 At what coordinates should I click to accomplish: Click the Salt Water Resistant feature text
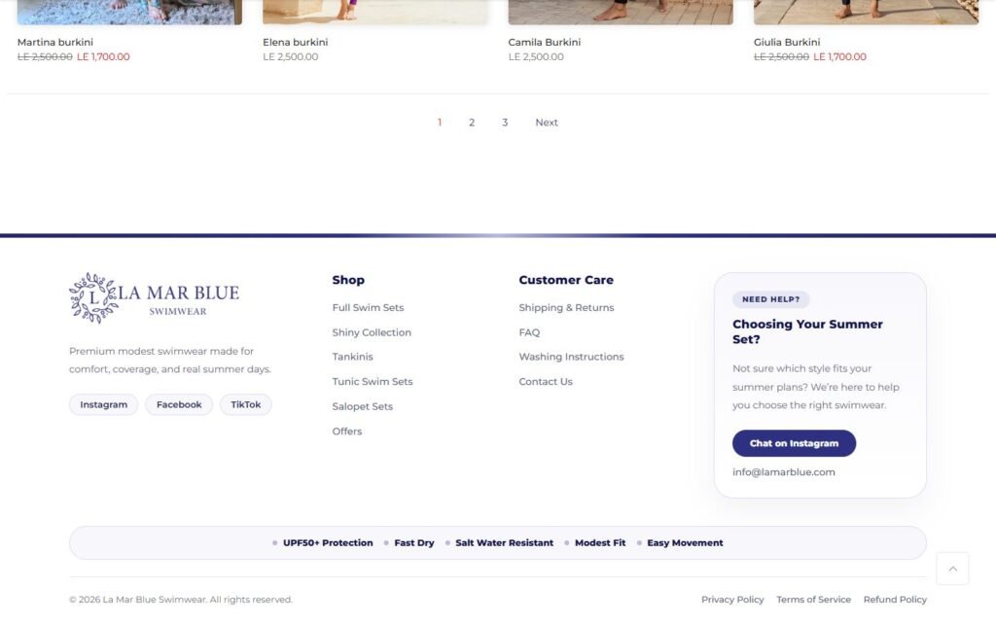[505, 543]
